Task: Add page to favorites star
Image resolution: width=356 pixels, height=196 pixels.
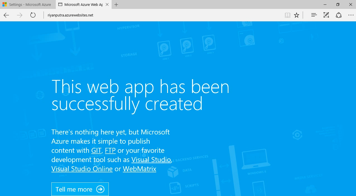Action: point(297,15)
